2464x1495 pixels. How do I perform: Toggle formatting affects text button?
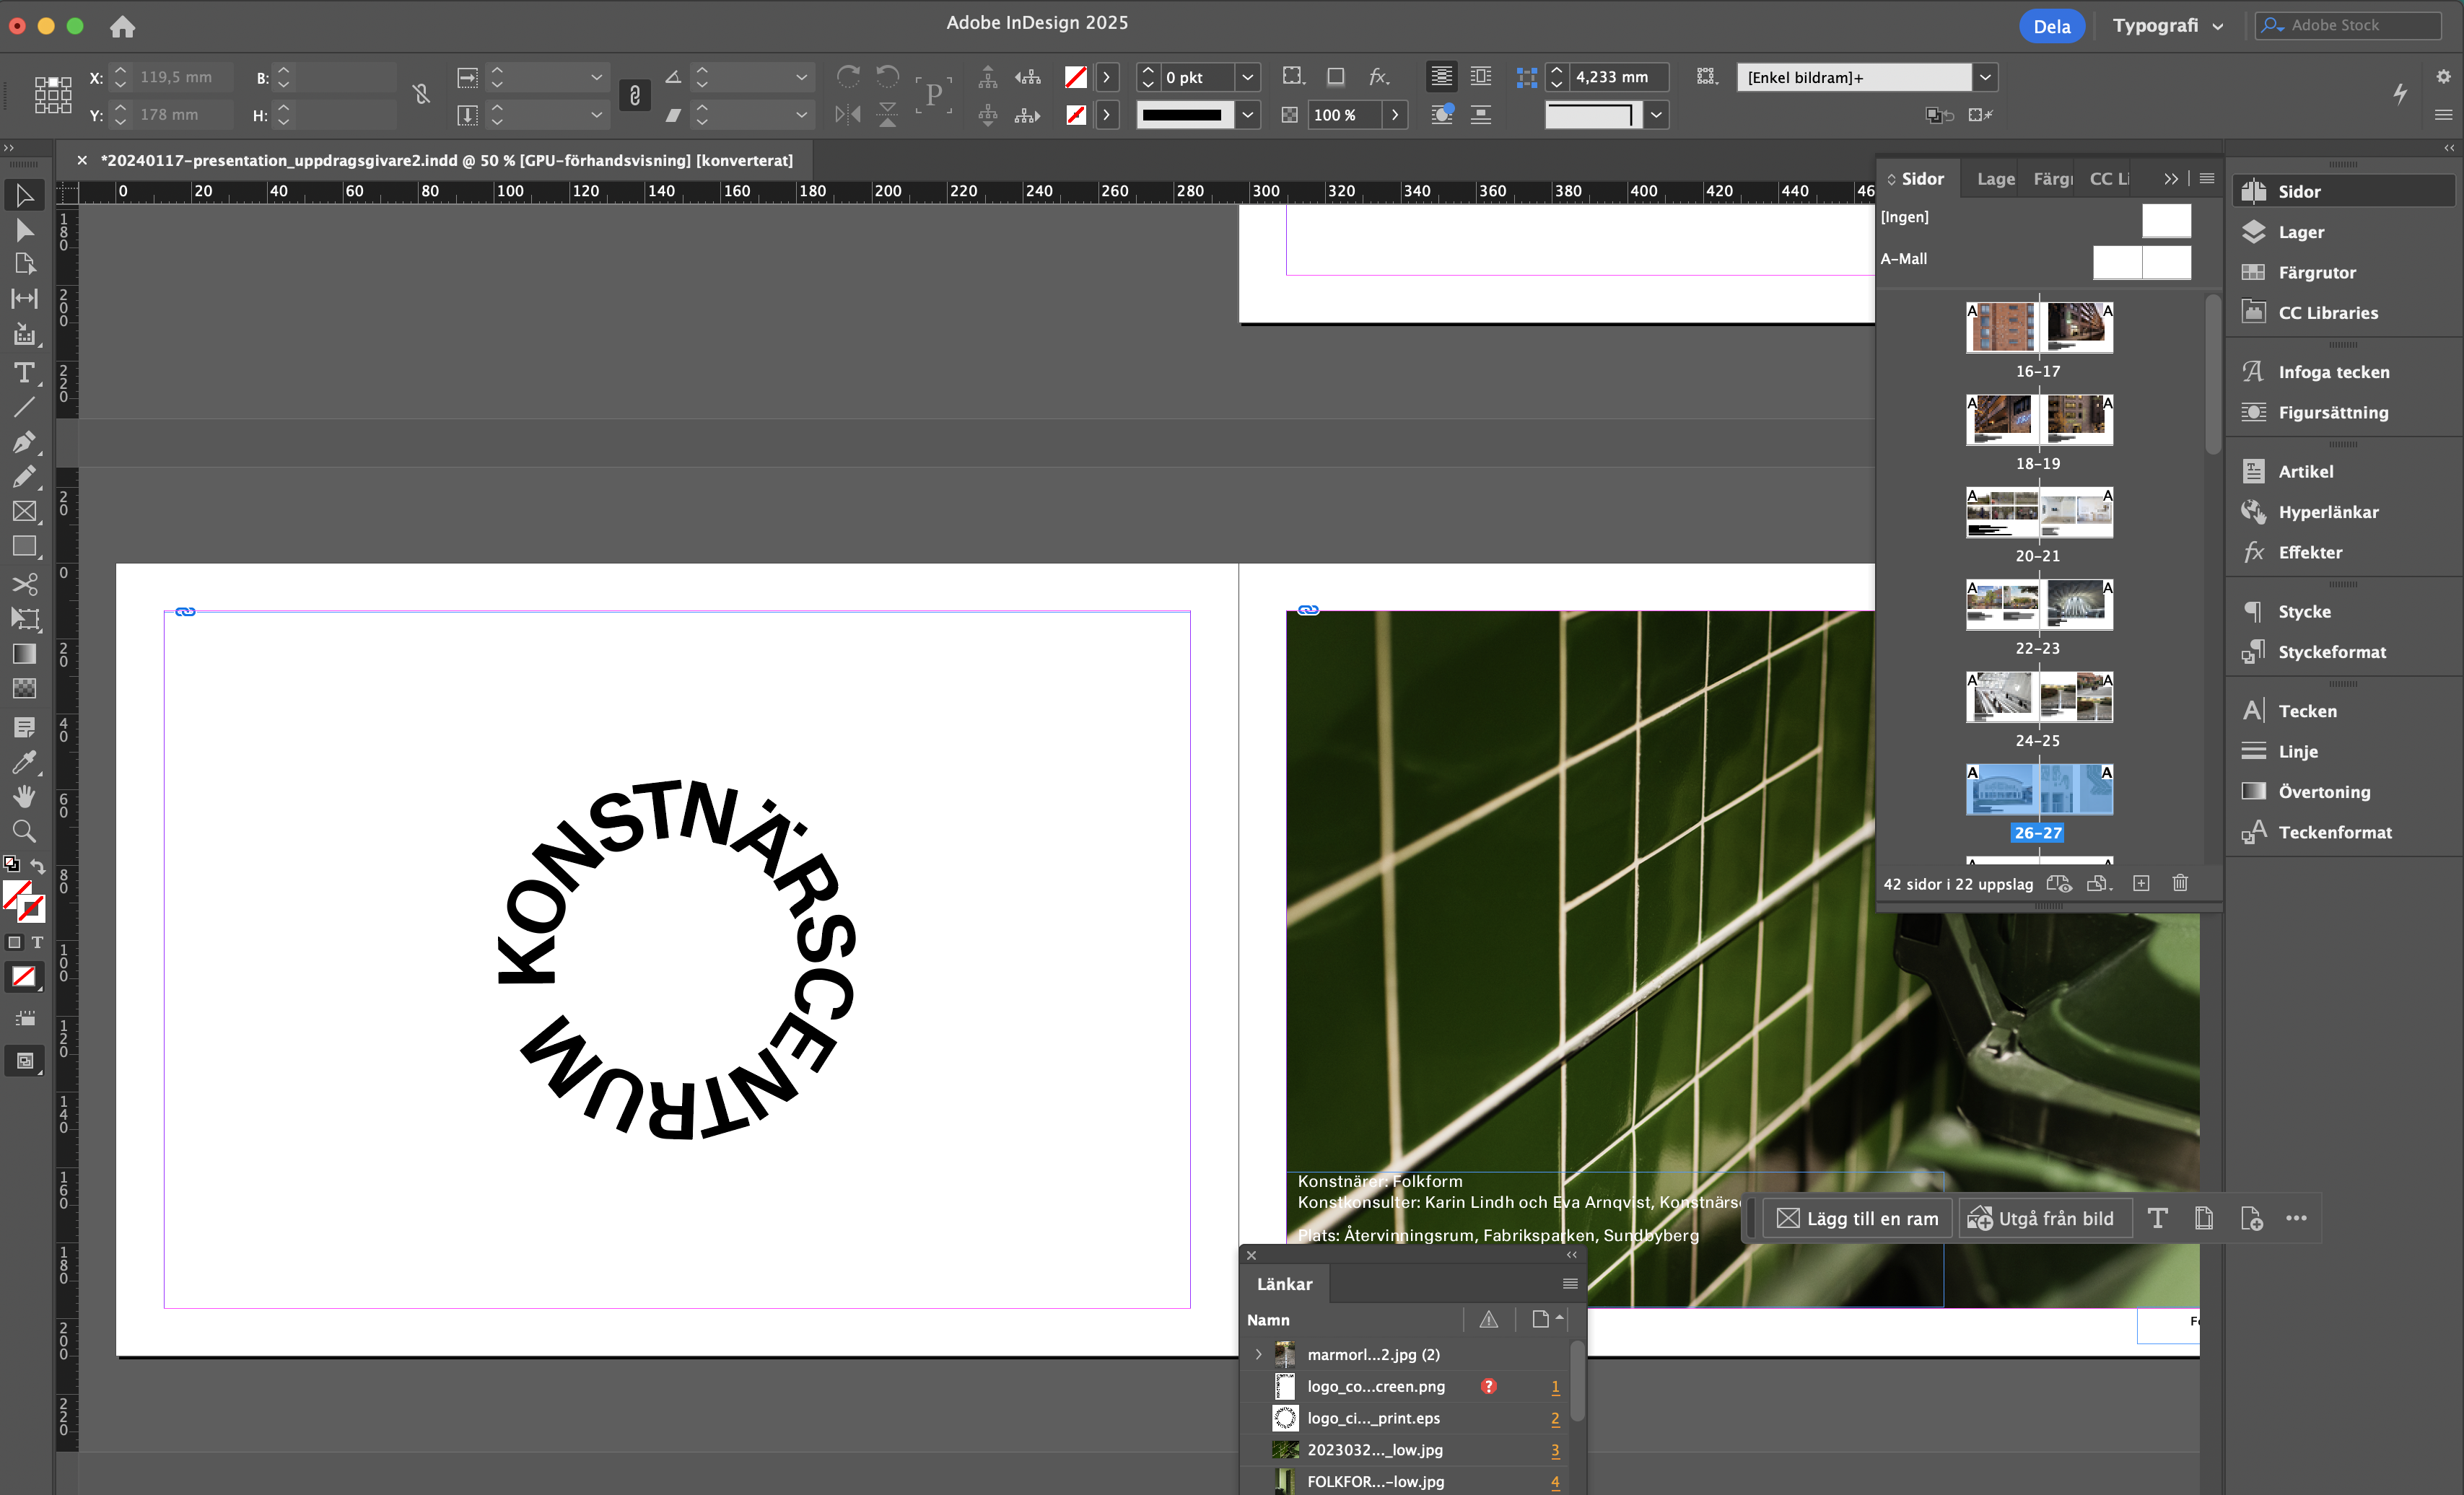pos(37,942)
